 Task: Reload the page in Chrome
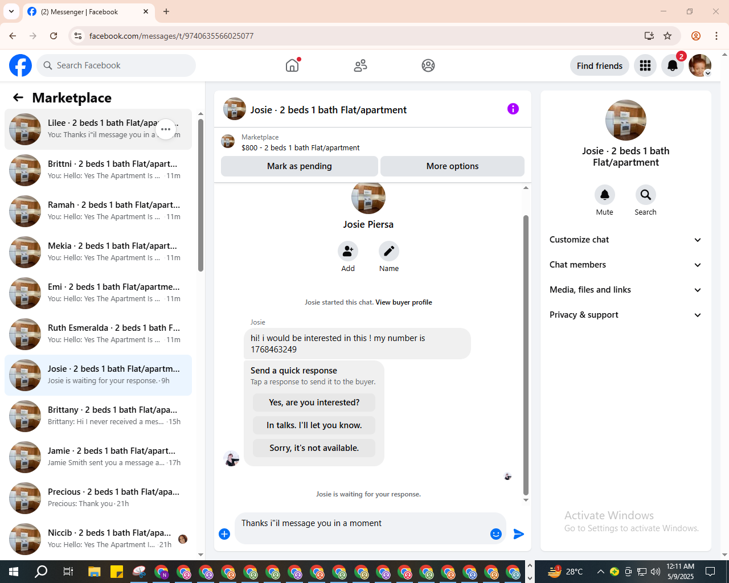point(54,36)
